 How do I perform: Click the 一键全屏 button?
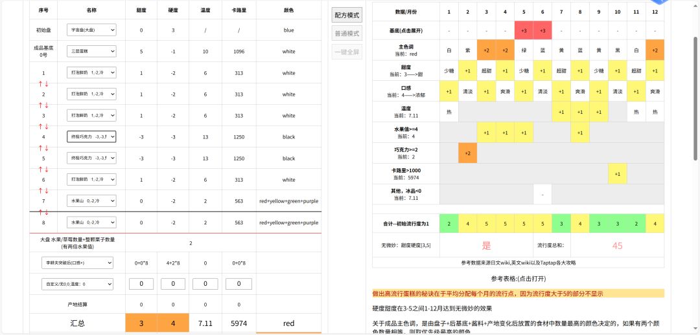pyautogui.click(x=347, y=52)
